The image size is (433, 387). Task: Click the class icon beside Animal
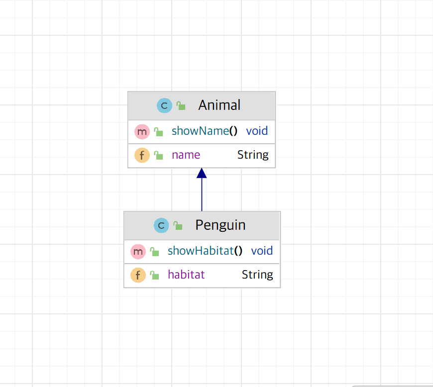click(164, 105)
